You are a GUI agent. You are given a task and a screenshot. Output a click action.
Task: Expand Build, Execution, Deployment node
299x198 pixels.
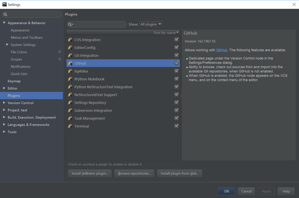(4, 117)
